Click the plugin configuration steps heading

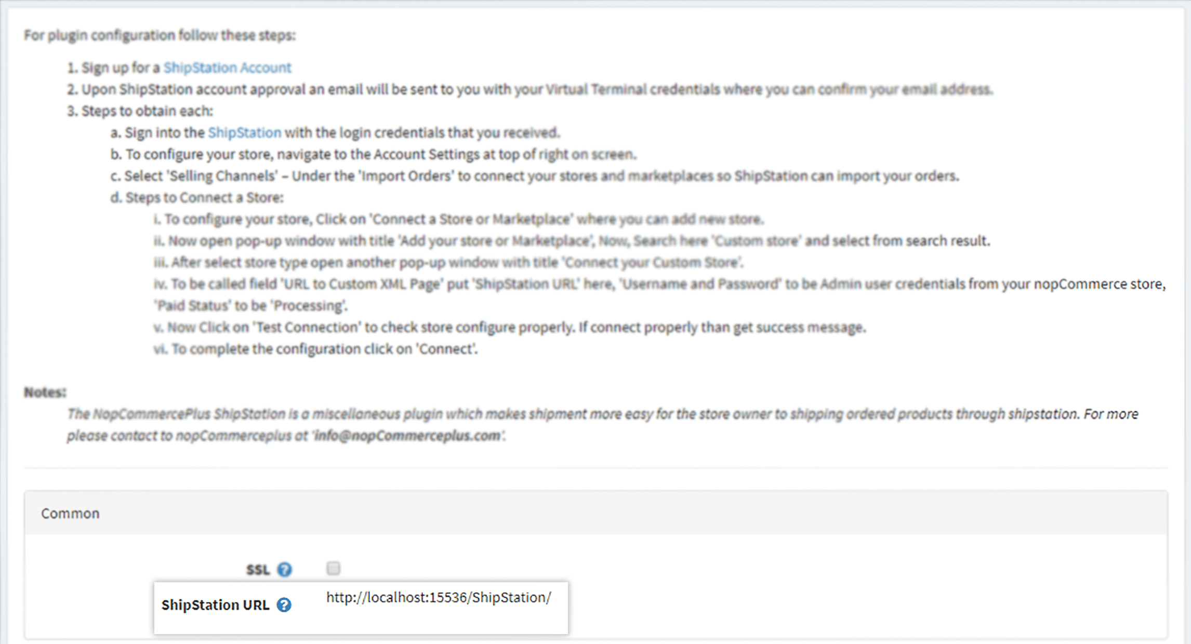pos(160,35)
